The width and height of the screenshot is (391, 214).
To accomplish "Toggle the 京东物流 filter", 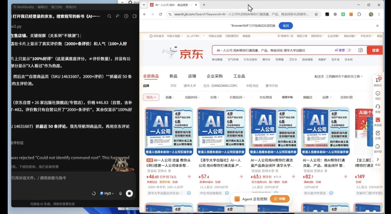I will click(266, 97).
